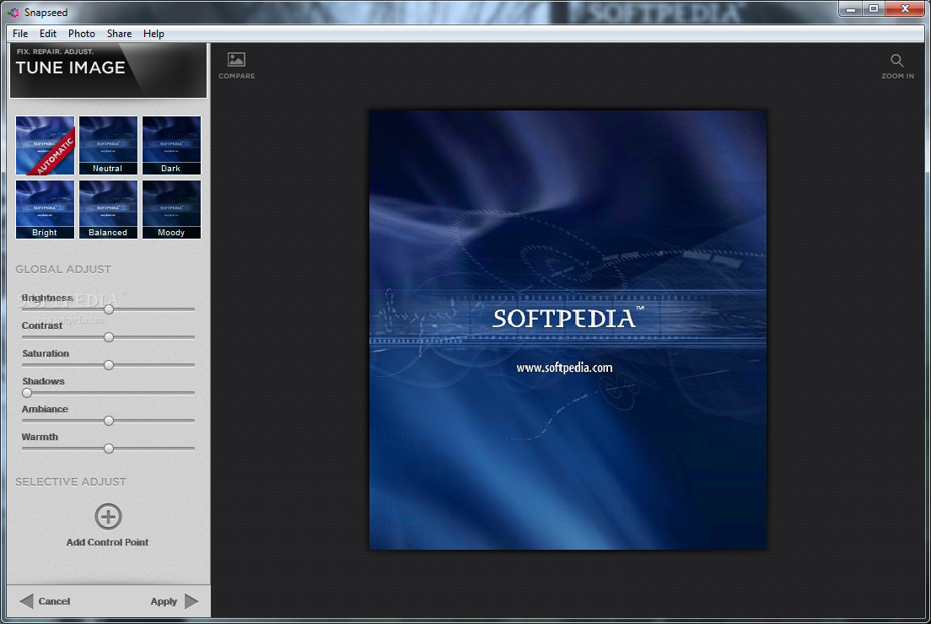The image size is (931, 624).
Task: Open the Help menu
Action: [x=153, y=34]
